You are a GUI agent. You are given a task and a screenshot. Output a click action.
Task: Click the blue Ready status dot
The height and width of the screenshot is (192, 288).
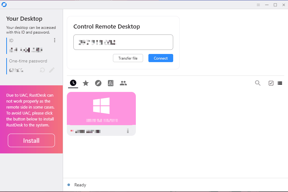[69, 185]
